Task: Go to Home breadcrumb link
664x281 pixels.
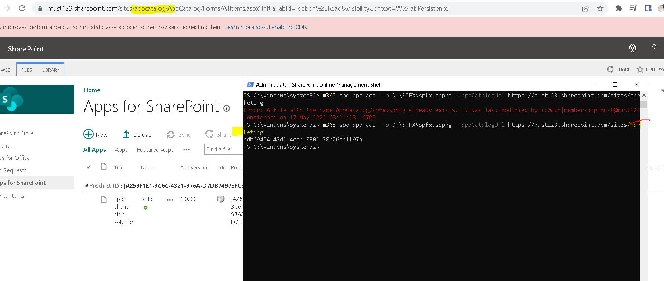Action: coord(92,90)
